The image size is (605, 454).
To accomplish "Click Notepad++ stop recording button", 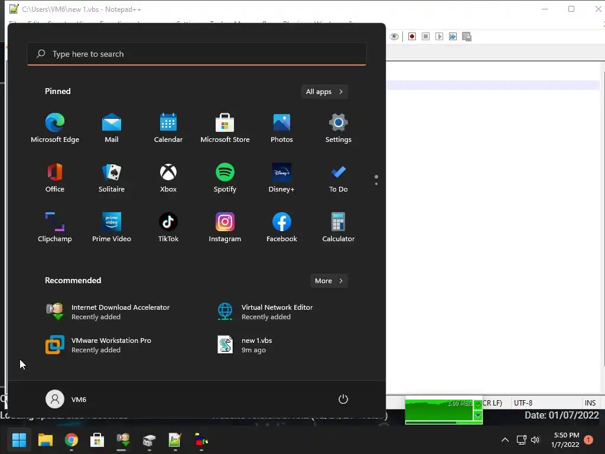I will click(425, 36).
